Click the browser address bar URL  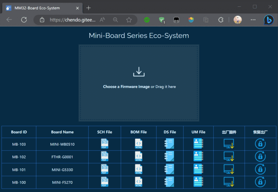[72, 20]
